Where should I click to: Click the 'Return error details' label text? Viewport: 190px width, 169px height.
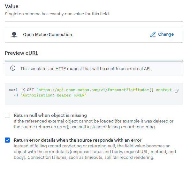tap(78, 140)
